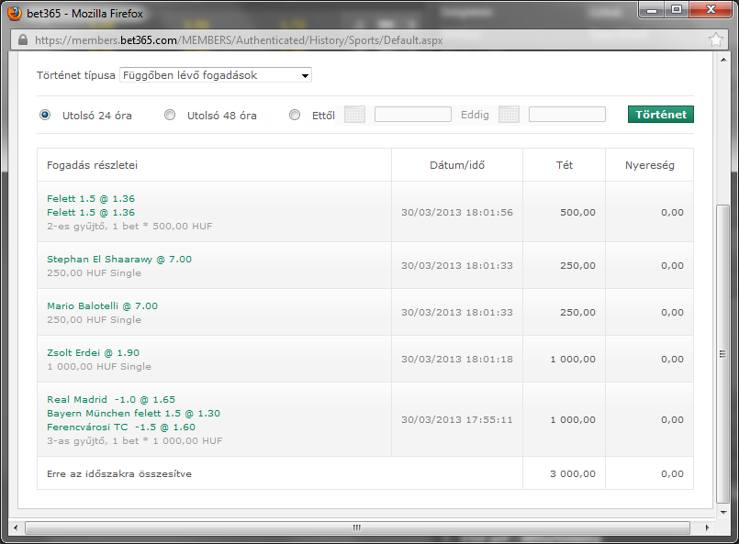This screenshot has height=544, width=739.
Task: Click the green Történet button
Action: [660, 115]
